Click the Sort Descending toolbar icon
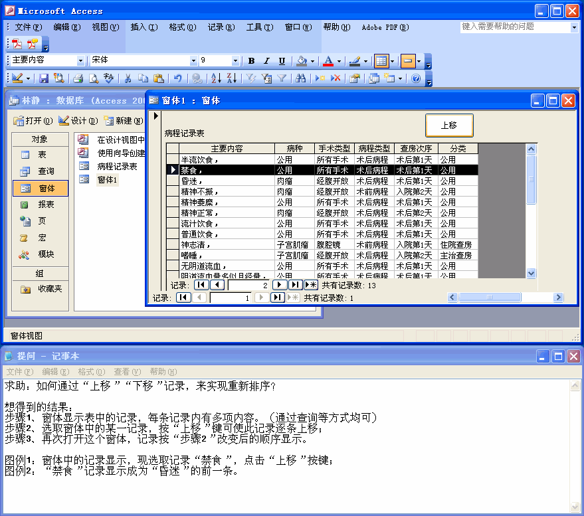This screenshot has height=516, width=584. coord(231,78)
